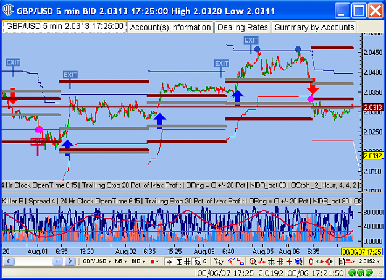Click vertical expand arrows icon

pyautogui.click(x=280, y=261)
